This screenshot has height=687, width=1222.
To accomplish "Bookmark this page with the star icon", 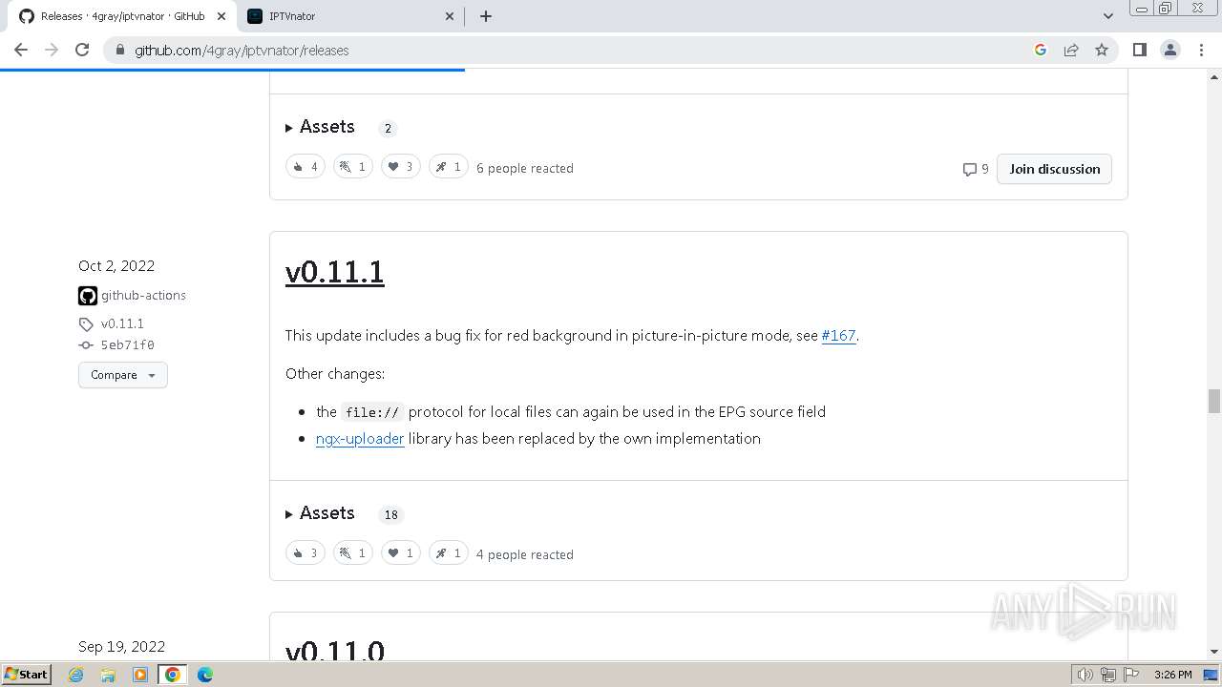I will pyautogui.click(x=1102, y=50).
